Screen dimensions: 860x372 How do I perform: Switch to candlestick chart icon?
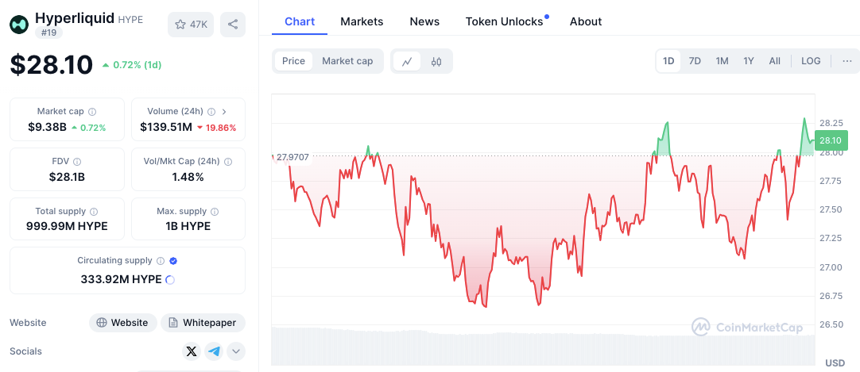436,61
